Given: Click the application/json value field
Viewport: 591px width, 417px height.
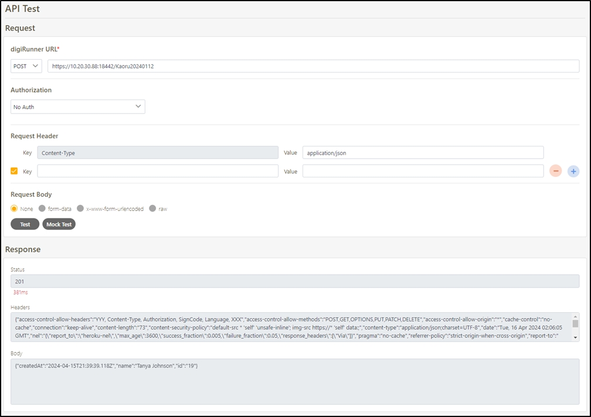Looking at the screenshot, I should click(423, 153).
